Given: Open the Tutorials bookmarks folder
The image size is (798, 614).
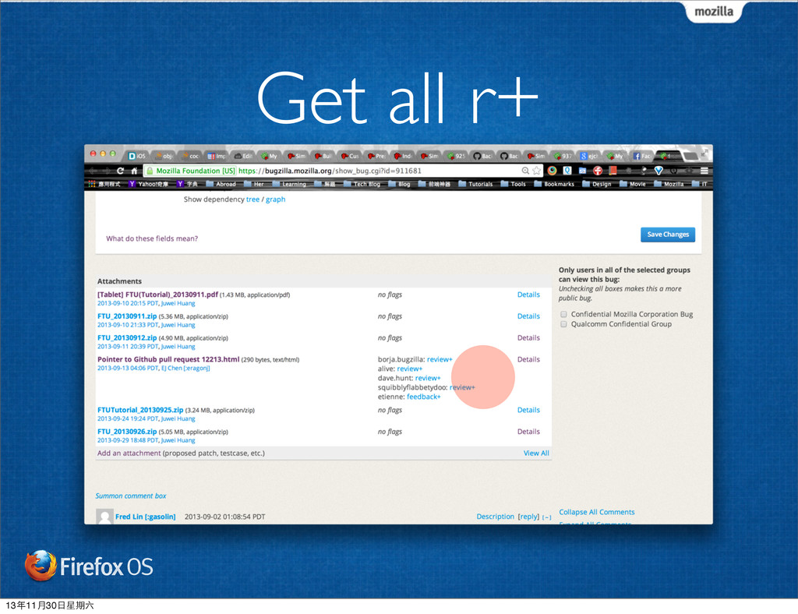Looking at the screenshot, I should point(475,184).
